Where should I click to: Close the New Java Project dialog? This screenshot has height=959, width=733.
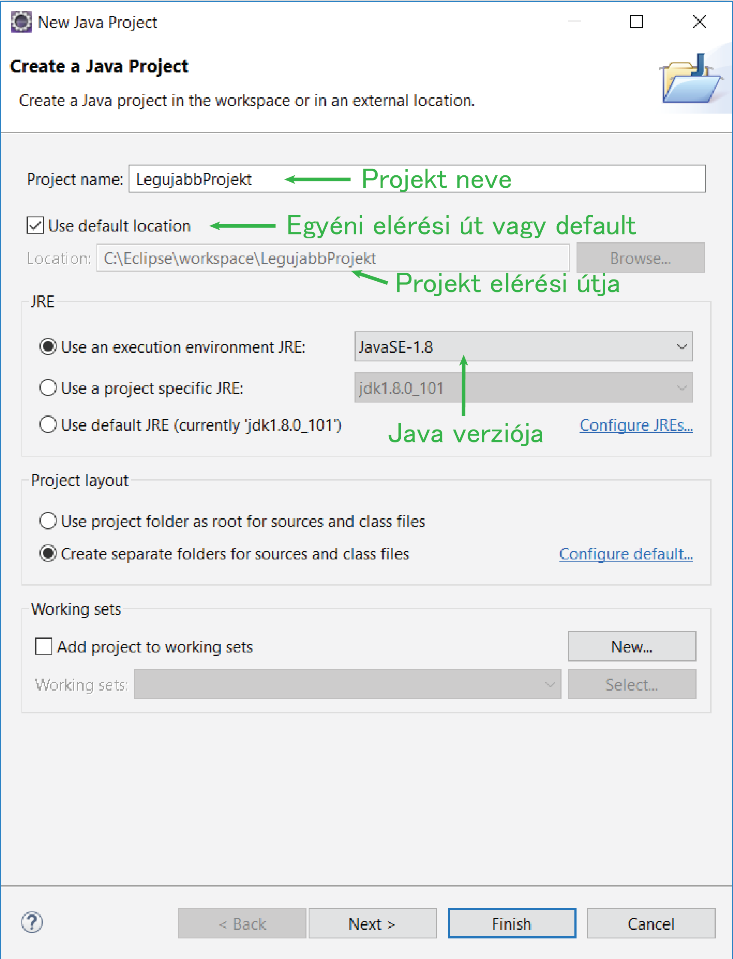699,22
